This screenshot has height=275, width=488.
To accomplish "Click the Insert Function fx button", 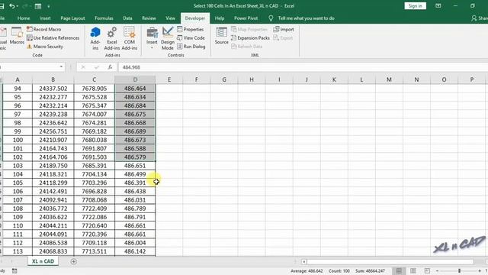I will click(110, 67).
